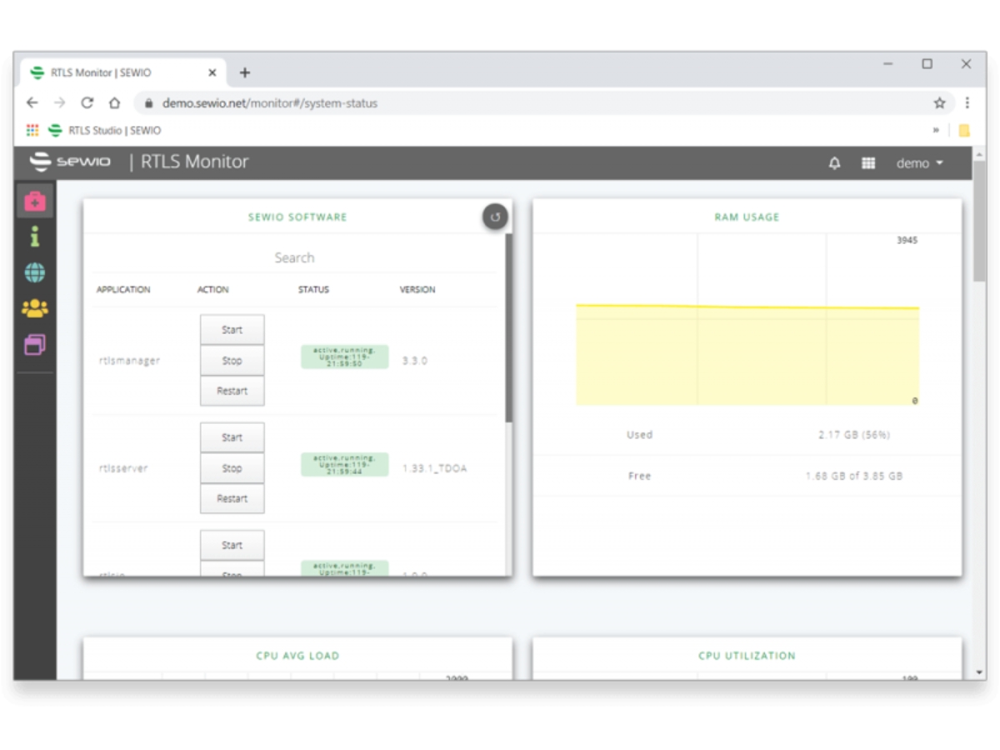
Task: Open a new browser tab
Action: (244, 72)
